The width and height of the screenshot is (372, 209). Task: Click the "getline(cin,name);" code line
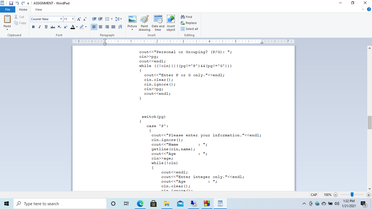173,149
